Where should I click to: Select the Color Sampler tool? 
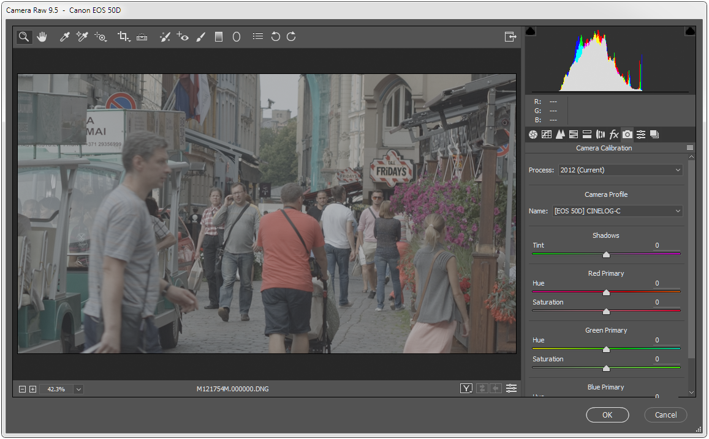[x=82, y=37]
